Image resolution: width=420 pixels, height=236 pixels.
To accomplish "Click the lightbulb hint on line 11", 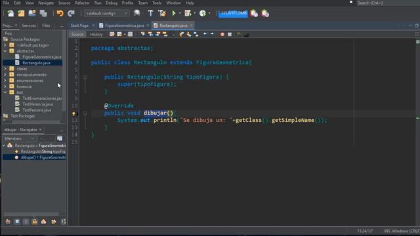I will tap(73, 113).
